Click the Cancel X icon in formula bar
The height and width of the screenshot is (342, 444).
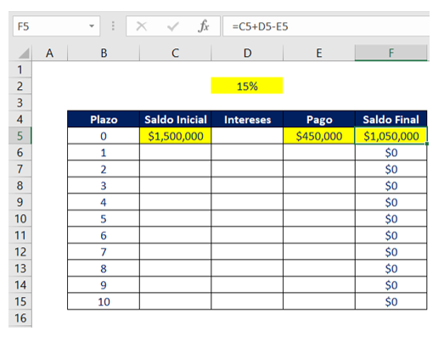click(141, 26)
